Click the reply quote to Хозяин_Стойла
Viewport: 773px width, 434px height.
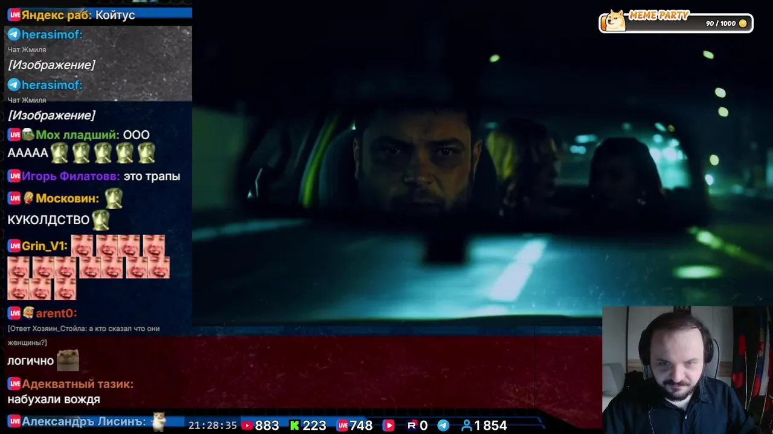(x=83, y=335)
